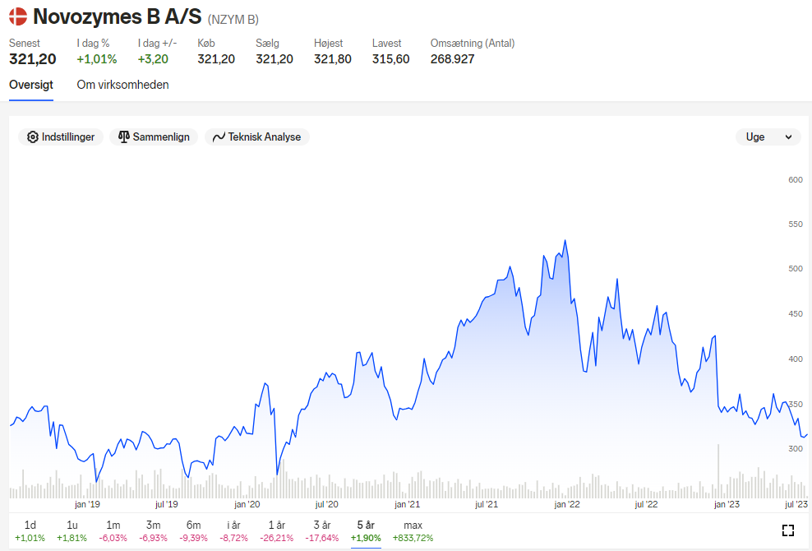
Task: Click the Omsætning value 268.927
Action: click(453, 59)
